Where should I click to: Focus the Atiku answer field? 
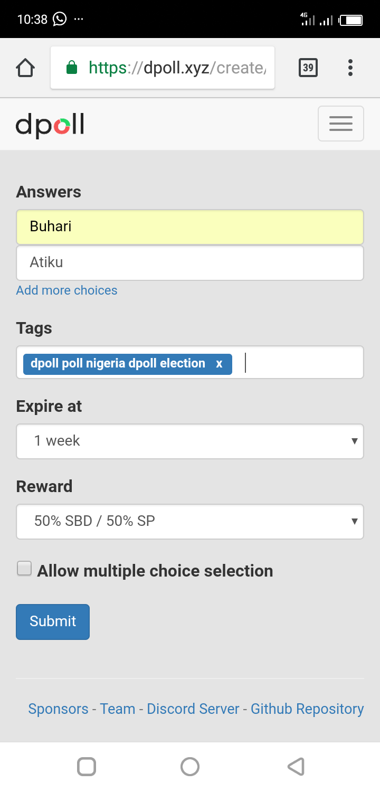pos(190,262)
